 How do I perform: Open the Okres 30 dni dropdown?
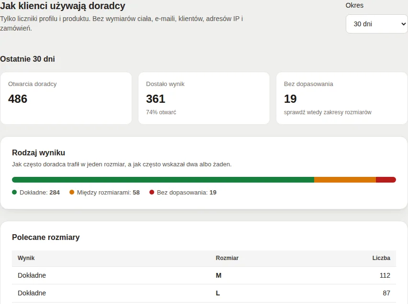click(x=376, y=24)
